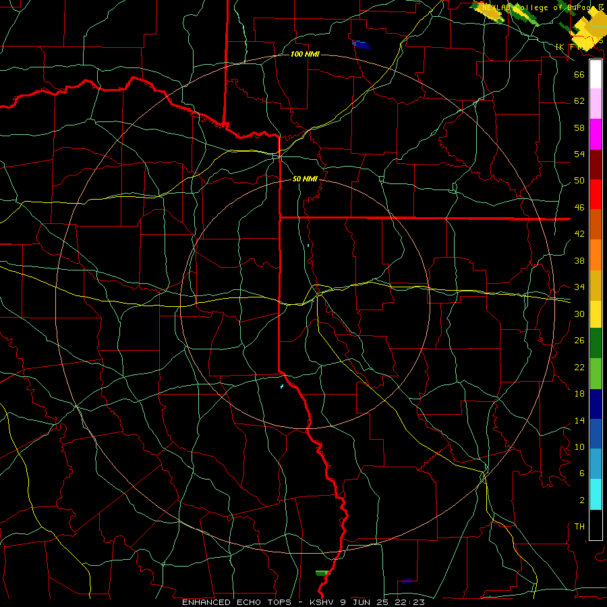607x607 pixels.
Task: Click the '6' scale label
Action: [582, 473]
